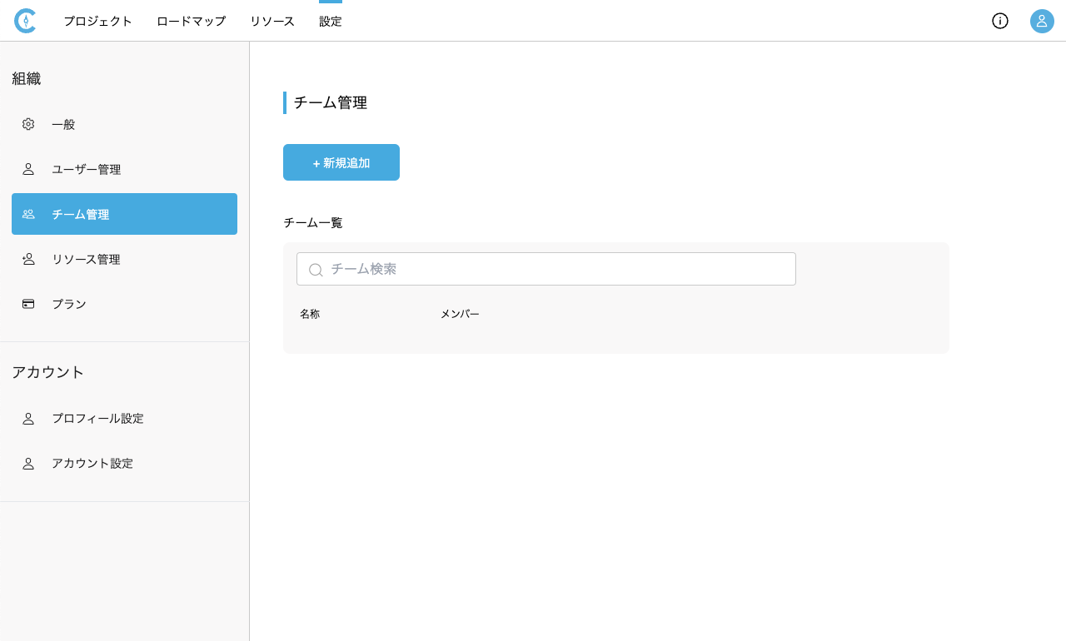Click the magnifier icon in team search

316,270
